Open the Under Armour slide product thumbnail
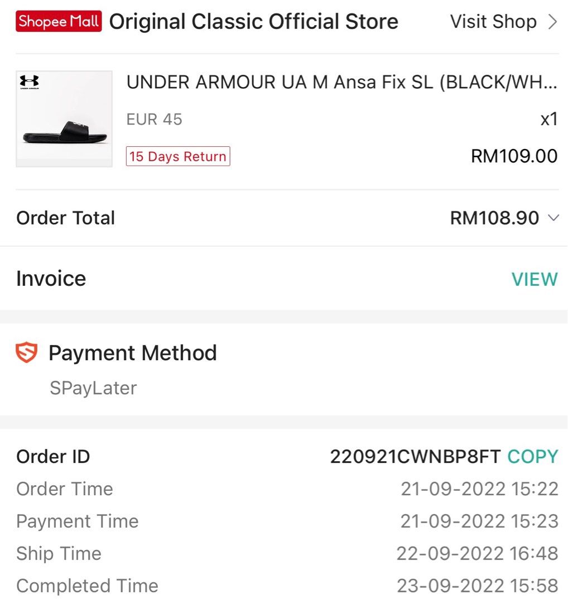 pyautogui.click(x=64, y=119)
